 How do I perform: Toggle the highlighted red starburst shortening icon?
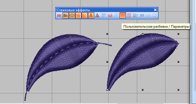click(78, 16)
